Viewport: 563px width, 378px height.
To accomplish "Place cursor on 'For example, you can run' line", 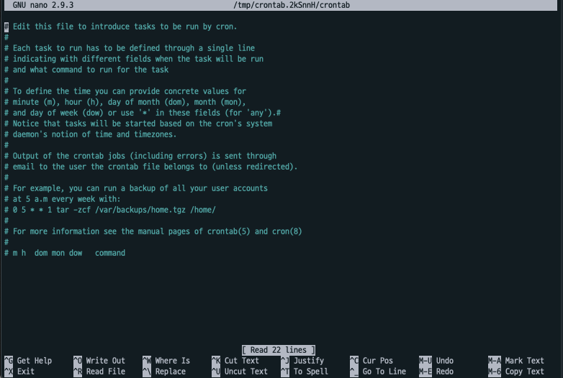I will 136,188.
